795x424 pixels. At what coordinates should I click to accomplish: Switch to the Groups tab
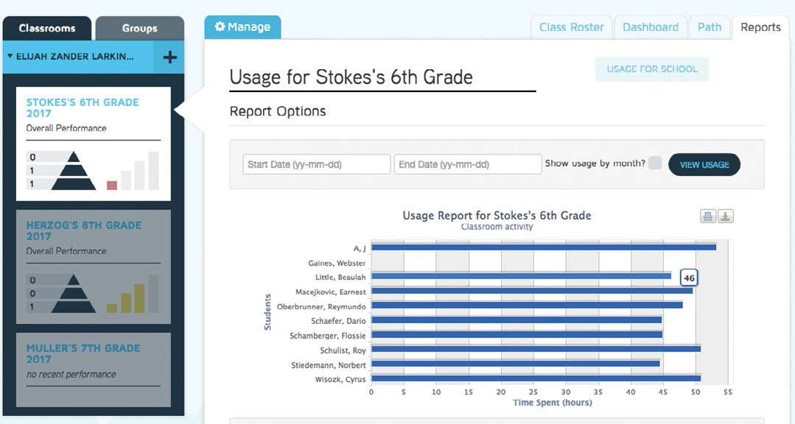coord(139,27)
